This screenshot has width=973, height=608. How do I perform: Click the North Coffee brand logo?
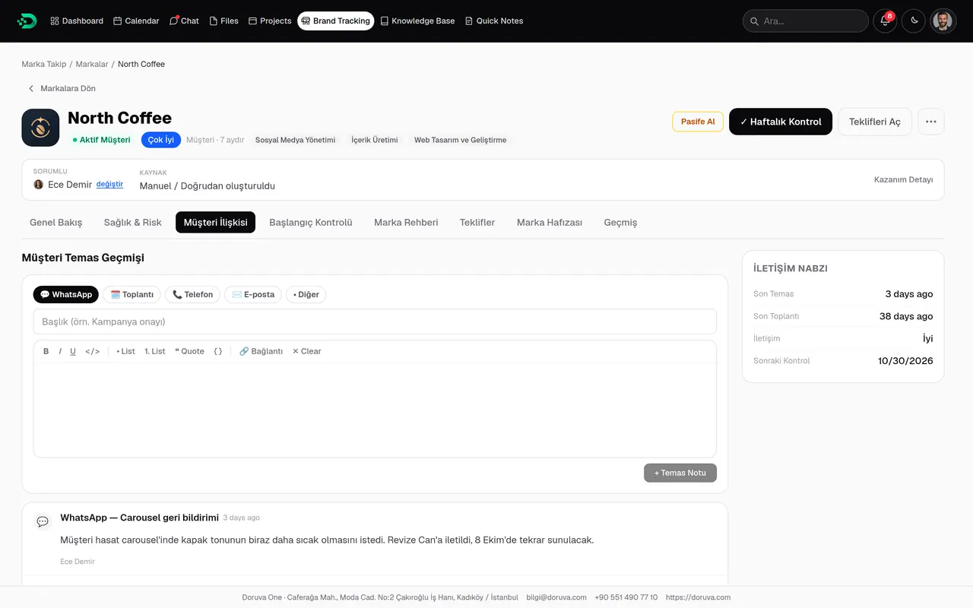[x=40, y=128]
